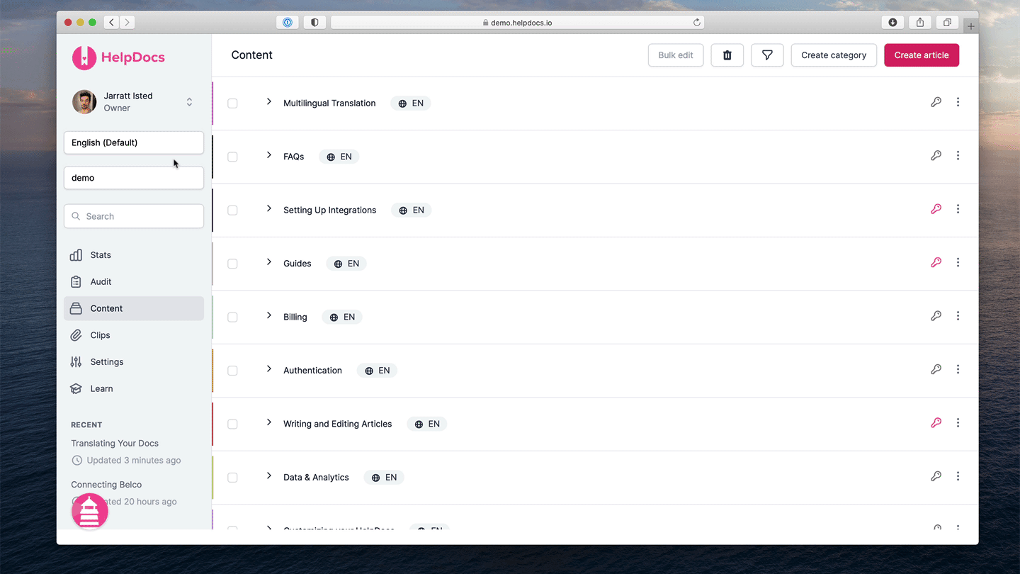Click the Create category button
The image size is (1020, 574).
[834, 55]
